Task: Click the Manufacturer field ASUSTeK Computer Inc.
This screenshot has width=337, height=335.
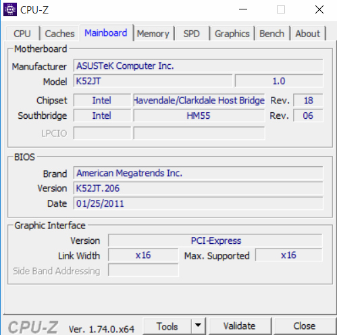Action: pyautogui.click(x=199, y=66)
